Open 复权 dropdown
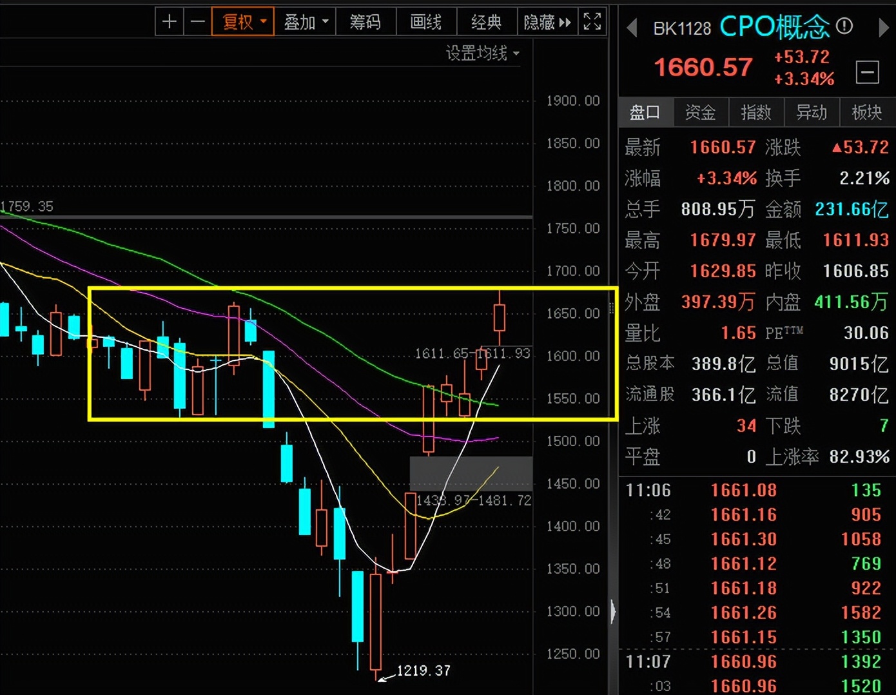 pyautogui.click(x=244, y=22)
